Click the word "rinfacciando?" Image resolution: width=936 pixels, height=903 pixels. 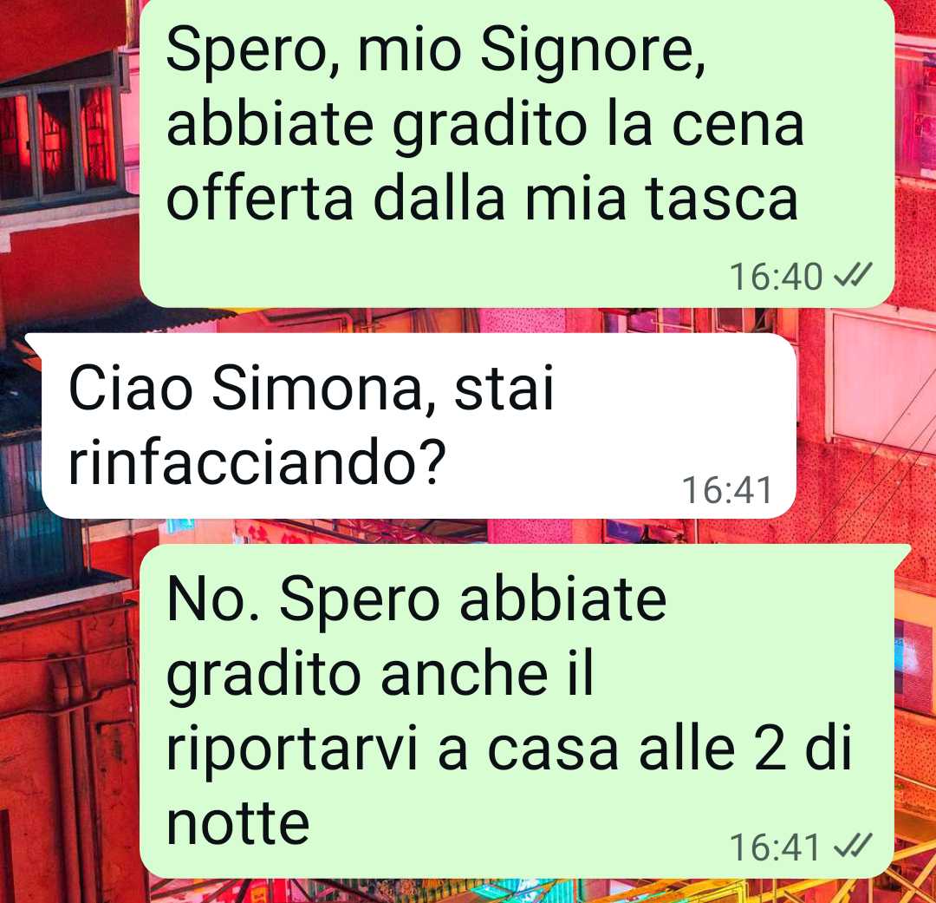pos(258,462)
